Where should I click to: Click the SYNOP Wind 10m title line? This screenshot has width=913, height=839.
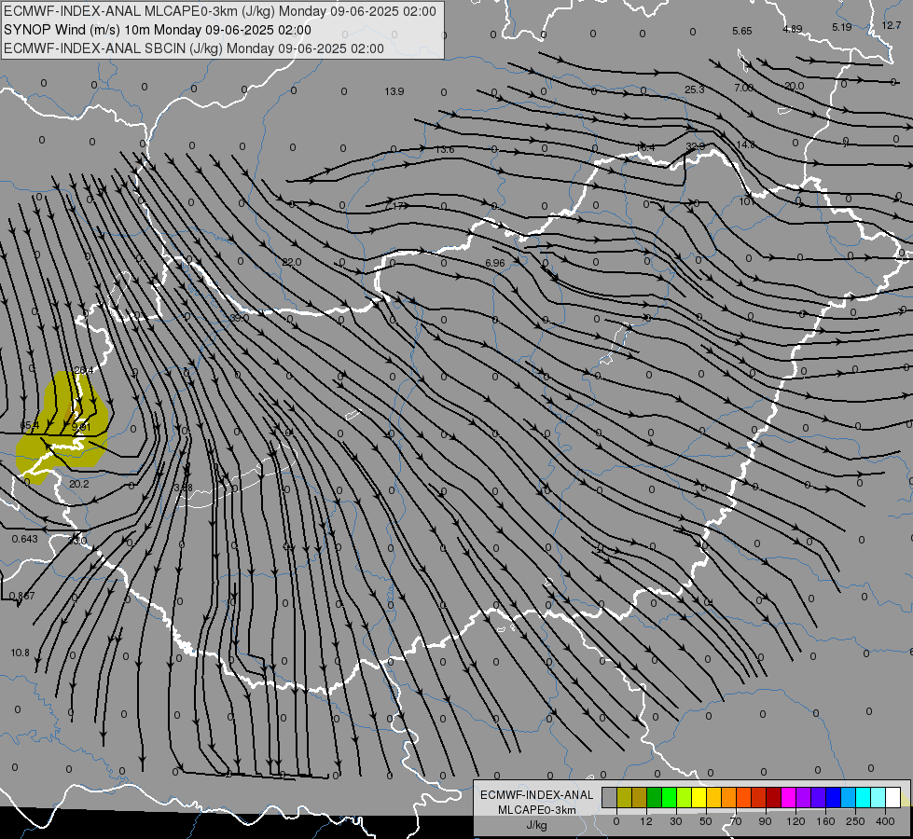(158, 30)
